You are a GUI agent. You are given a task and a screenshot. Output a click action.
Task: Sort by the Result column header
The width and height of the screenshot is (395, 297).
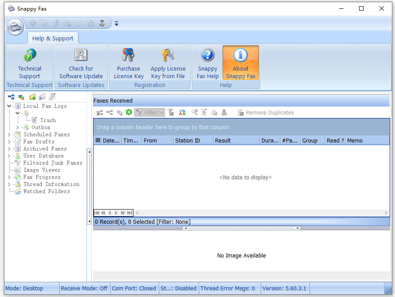(237, 141)
